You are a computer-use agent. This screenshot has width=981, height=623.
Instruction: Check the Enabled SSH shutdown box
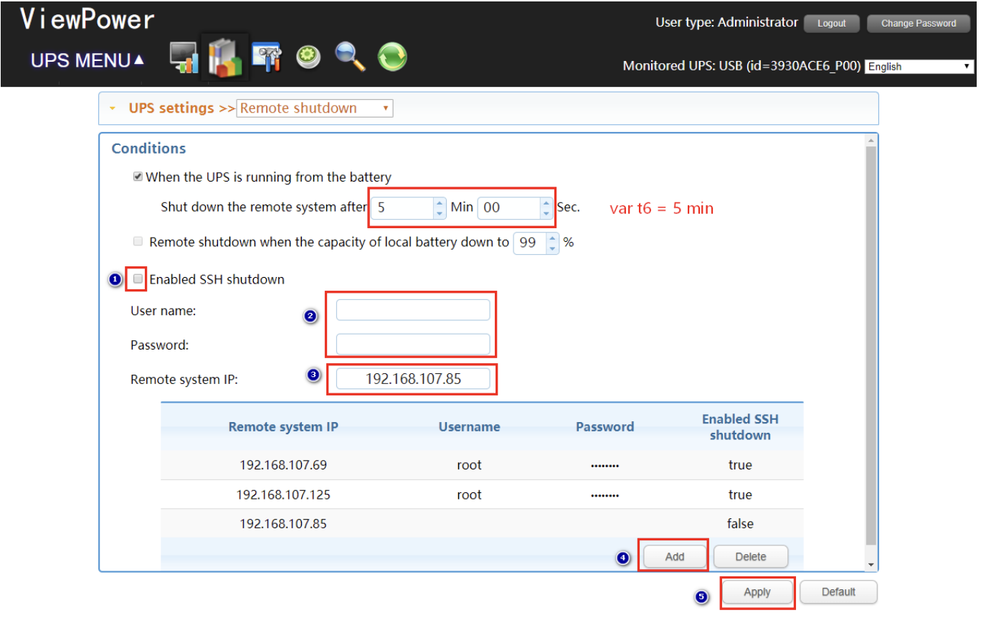point(138,279)
